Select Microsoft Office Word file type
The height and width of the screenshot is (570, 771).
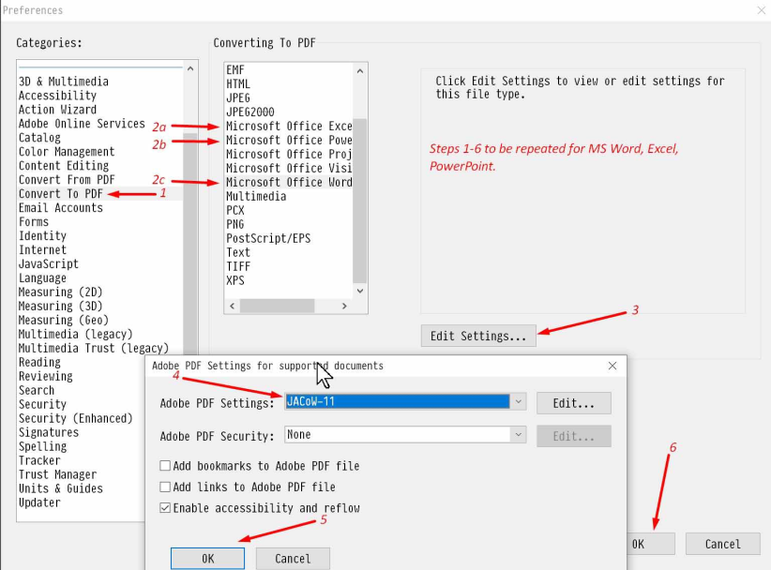[x=288, y=182]
